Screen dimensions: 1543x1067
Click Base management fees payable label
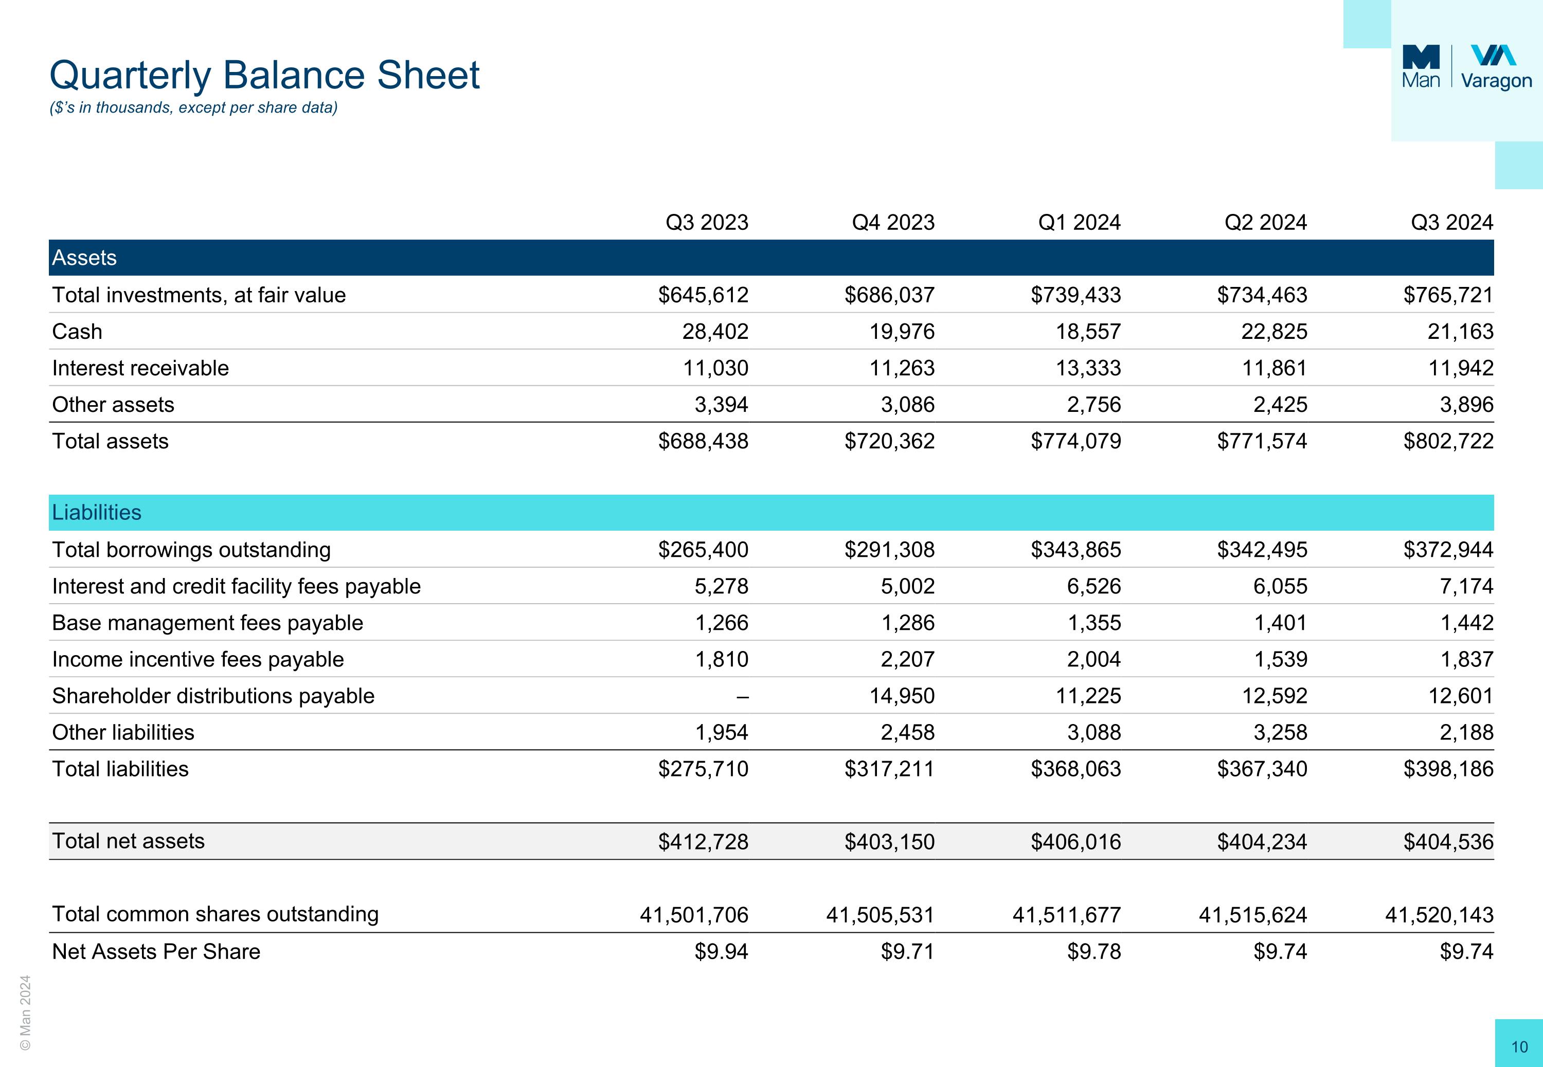tap(208, 623)
